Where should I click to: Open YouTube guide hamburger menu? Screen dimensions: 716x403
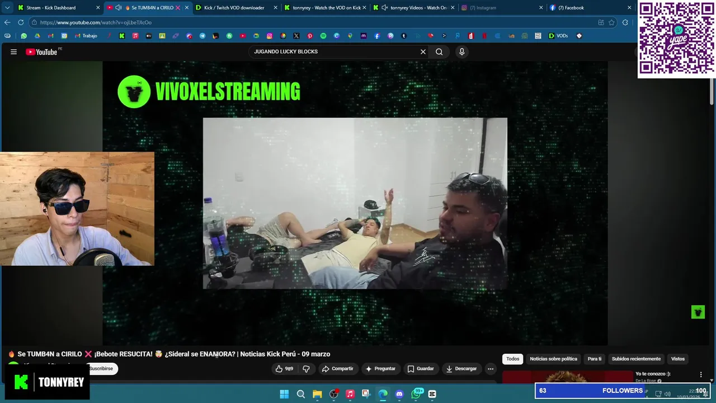coord(13,51)
